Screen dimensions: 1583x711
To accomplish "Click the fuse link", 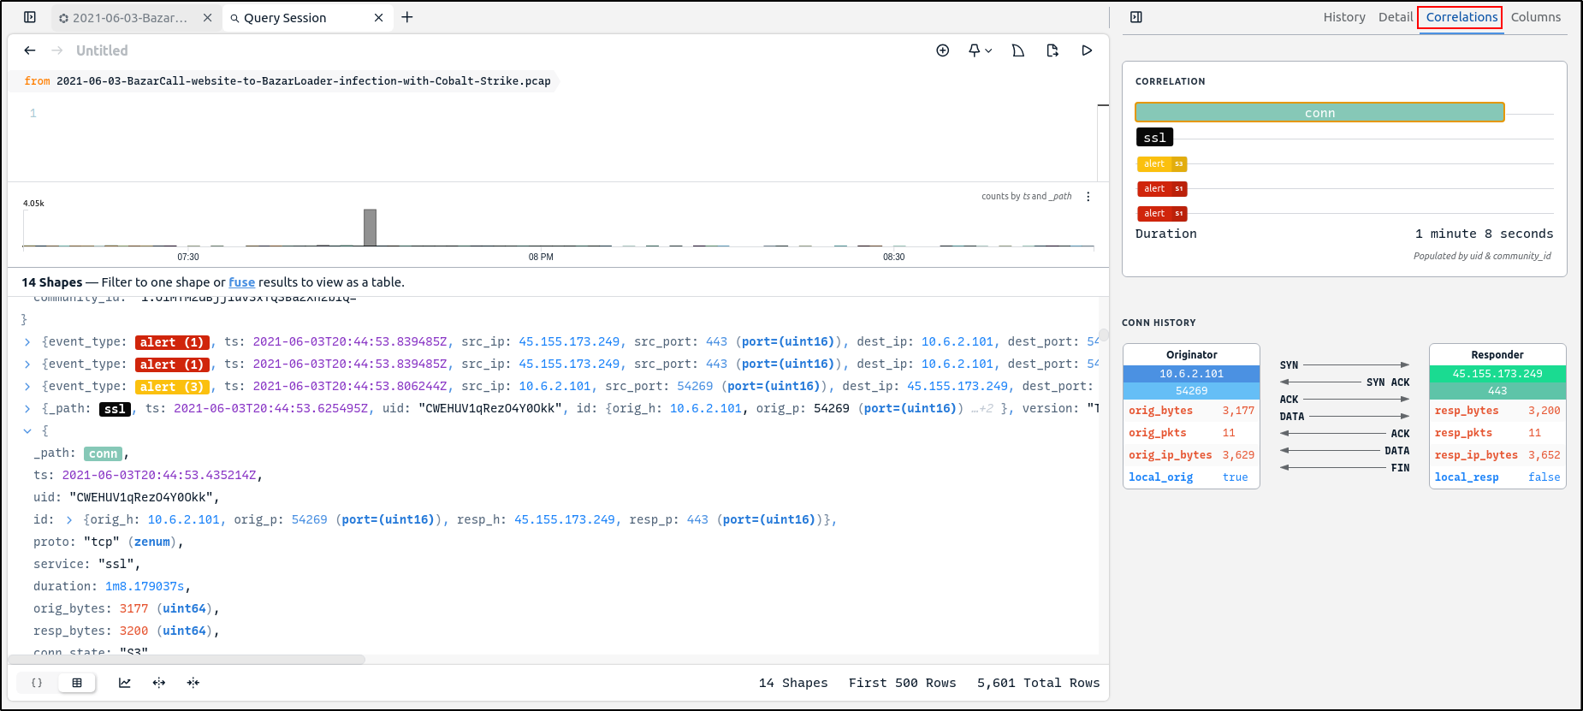I will point(241,282).
